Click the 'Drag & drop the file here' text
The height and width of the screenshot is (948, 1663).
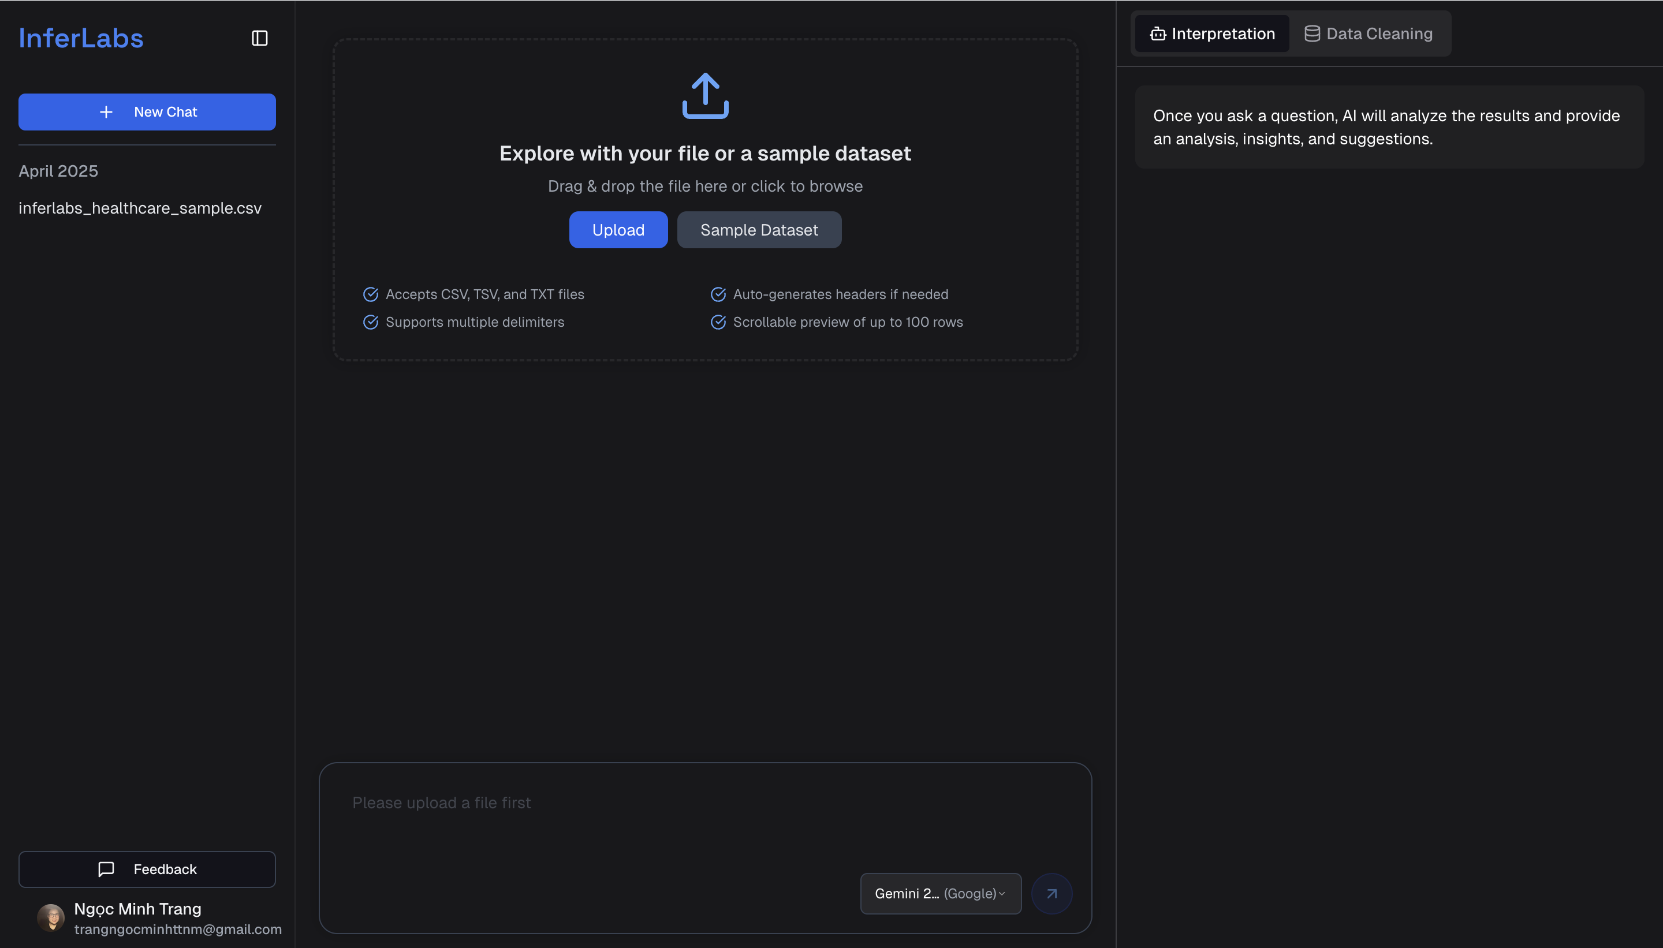(705, 186)
